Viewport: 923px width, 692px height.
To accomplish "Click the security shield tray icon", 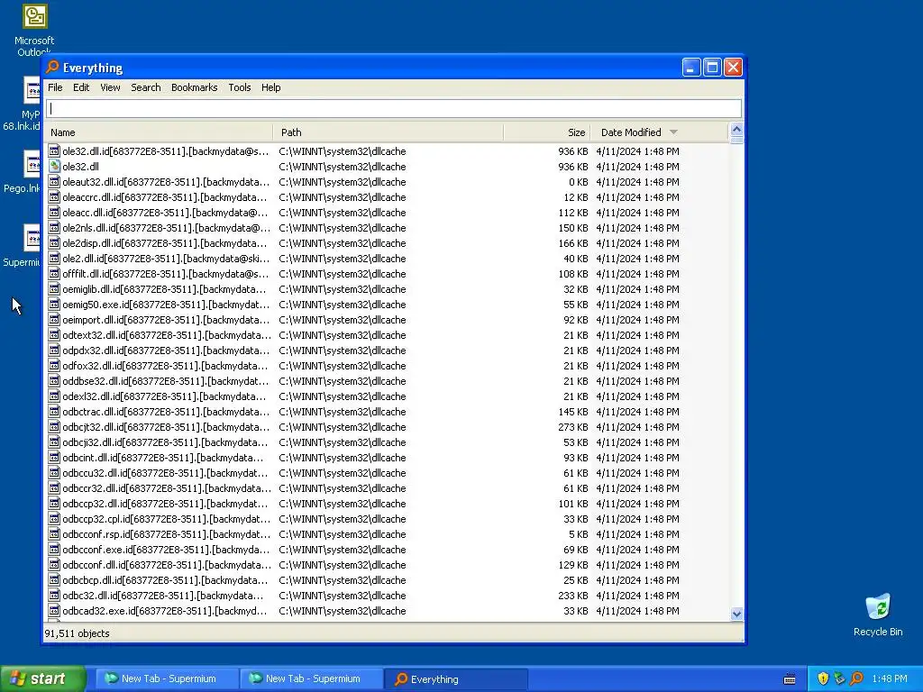I will [823, 678].
